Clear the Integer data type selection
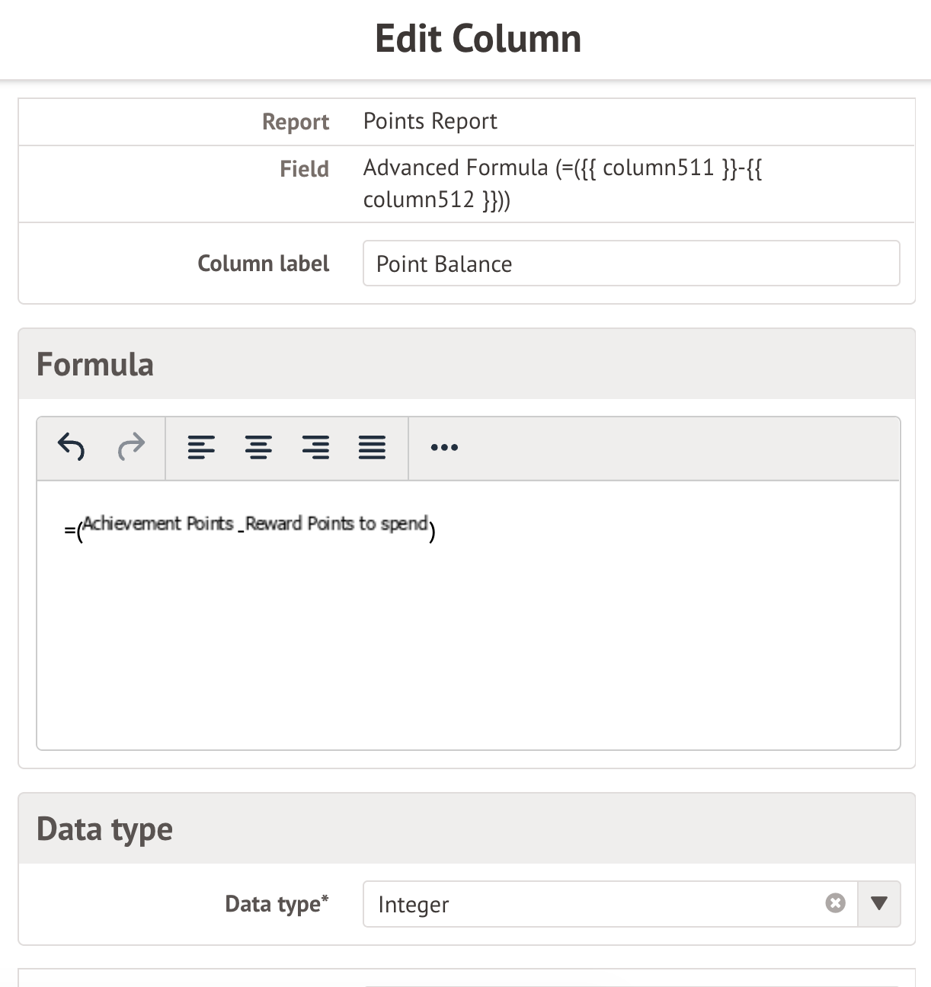931x987 pixels. (836, 903)
